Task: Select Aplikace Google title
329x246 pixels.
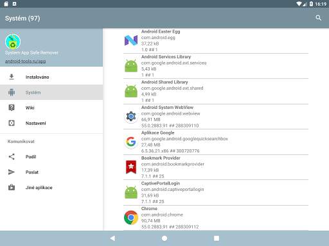Action: [157, 133]
